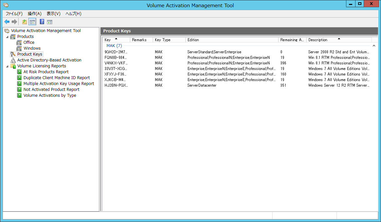Open the 表示(V) menu

tap(54, 14)
